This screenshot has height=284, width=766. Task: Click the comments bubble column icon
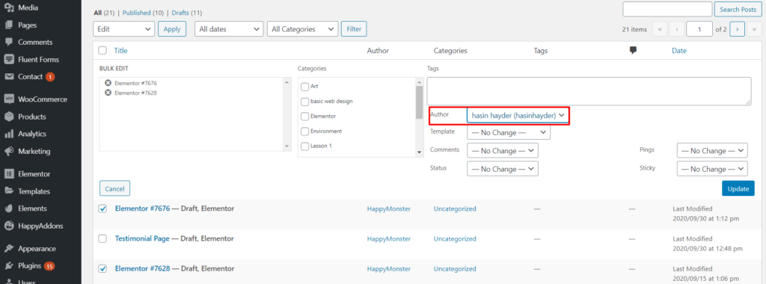(x=633, y=50)
